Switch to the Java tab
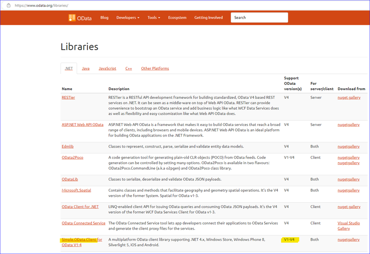The image size is (370, 254). (85, 68)
